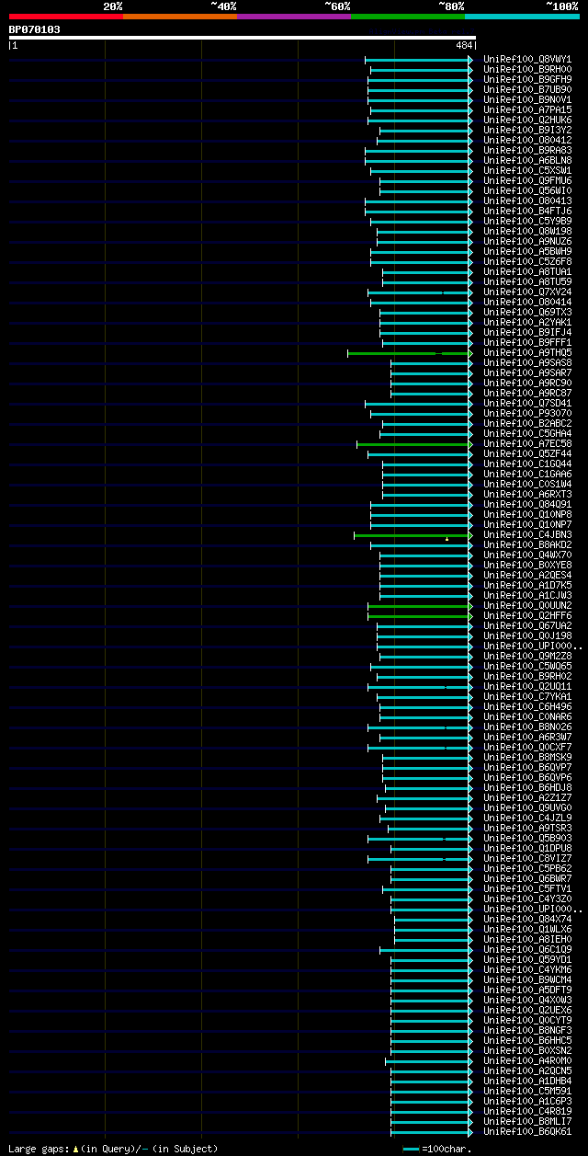Click the UniRef100_C5XSW1 label
Screen dimensions: 588x1156
pyautogui.click(x=527, y=170)
